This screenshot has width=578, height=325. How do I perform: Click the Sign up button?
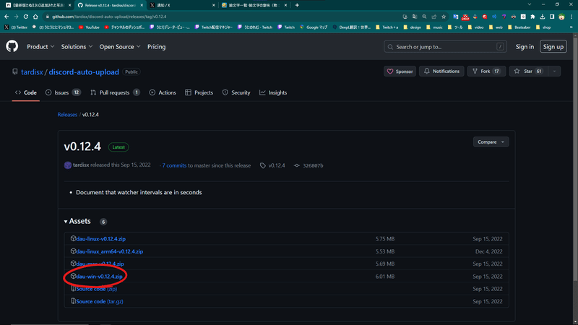pos(553,47)
